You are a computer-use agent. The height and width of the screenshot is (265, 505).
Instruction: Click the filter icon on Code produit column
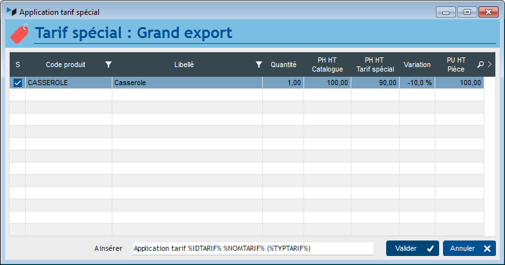(108, 64)
